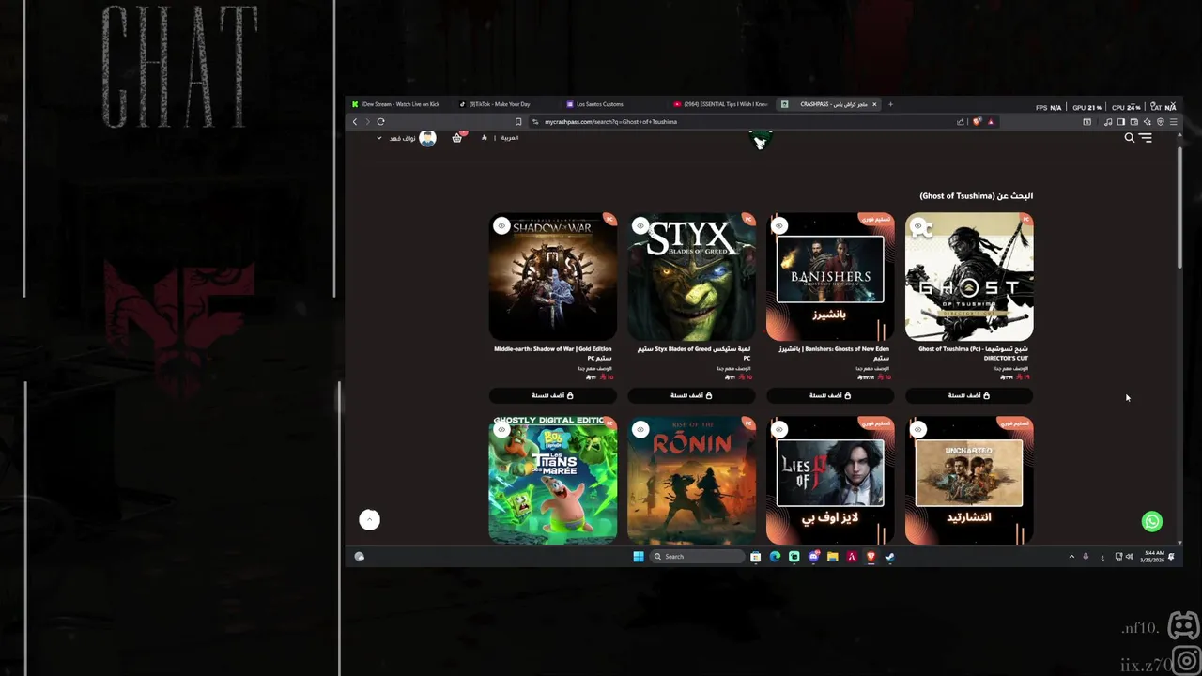Go back with browser back arrow
Screen dimensions: 1202x676
click(x=355, y=121)
